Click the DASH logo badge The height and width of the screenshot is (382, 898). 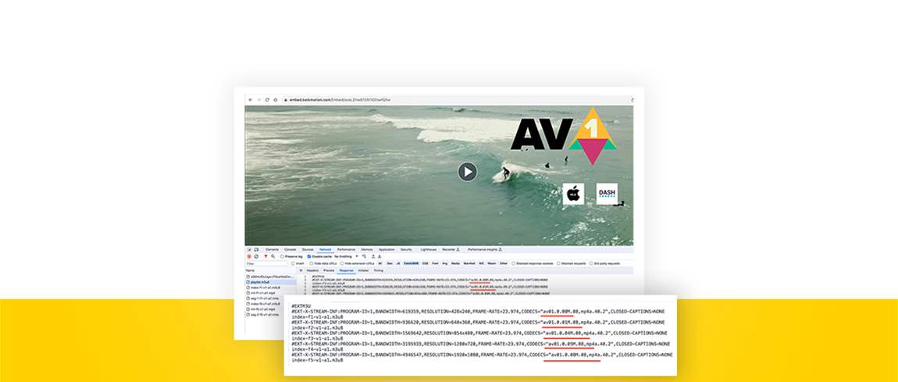tap(607, 194)
